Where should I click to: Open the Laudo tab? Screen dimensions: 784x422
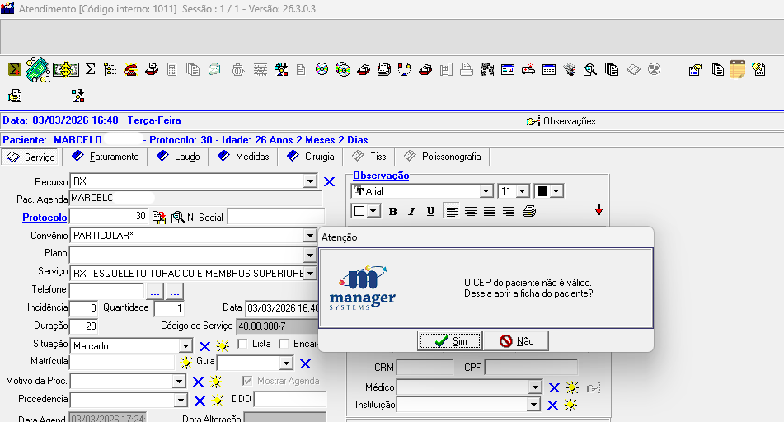[179, 157]
